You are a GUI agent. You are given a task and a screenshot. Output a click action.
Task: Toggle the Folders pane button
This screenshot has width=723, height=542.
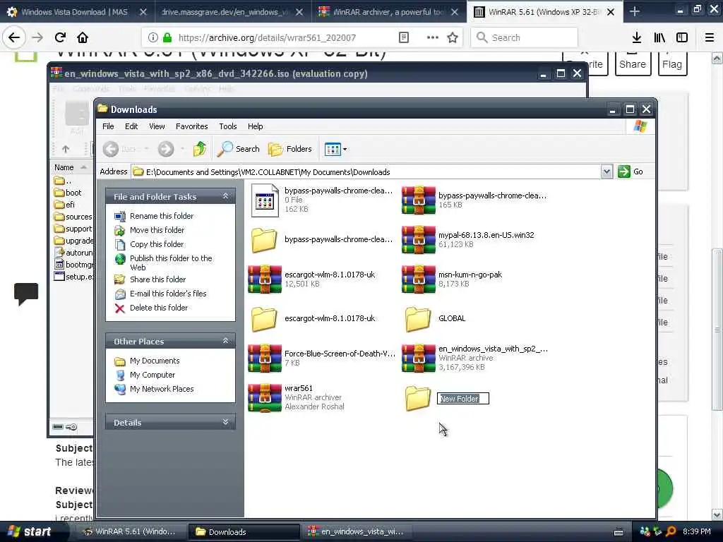coord(290,149)
